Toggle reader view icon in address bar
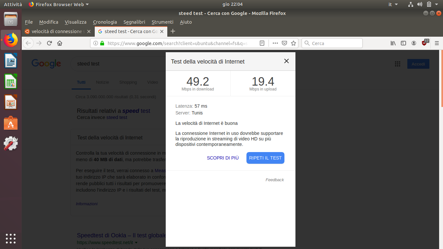The image size is (443, 249). [262, 43]
